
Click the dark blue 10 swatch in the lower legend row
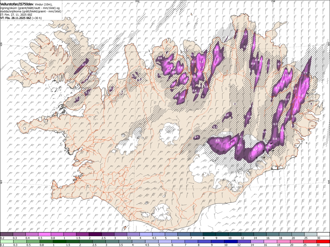pyautogui.click(x=231, y=242)
